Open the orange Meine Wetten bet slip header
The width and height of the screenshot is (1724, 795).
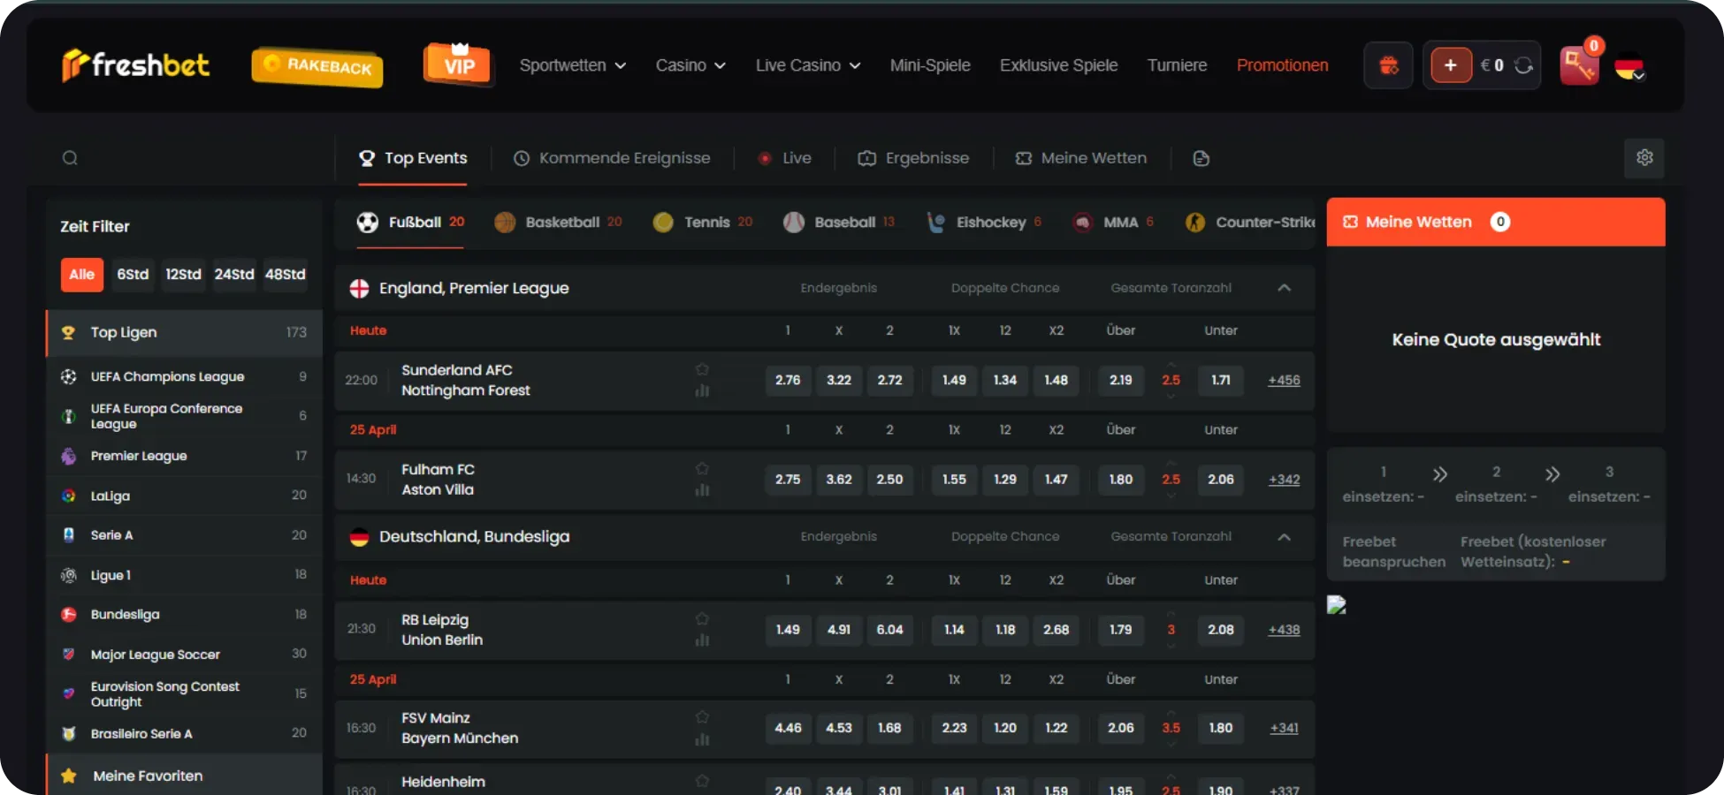click(x=1496, y=222)
